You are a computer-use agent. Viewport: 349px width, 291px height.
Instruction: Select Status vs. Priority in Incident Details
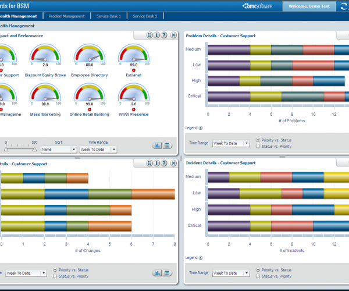click(258, 276)
